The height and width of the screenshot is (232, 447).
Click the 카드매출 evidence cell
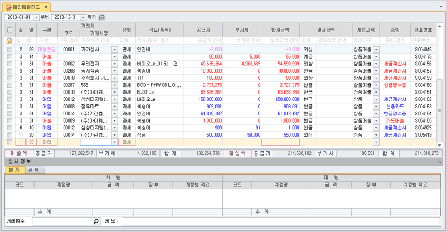click(395, 120)
